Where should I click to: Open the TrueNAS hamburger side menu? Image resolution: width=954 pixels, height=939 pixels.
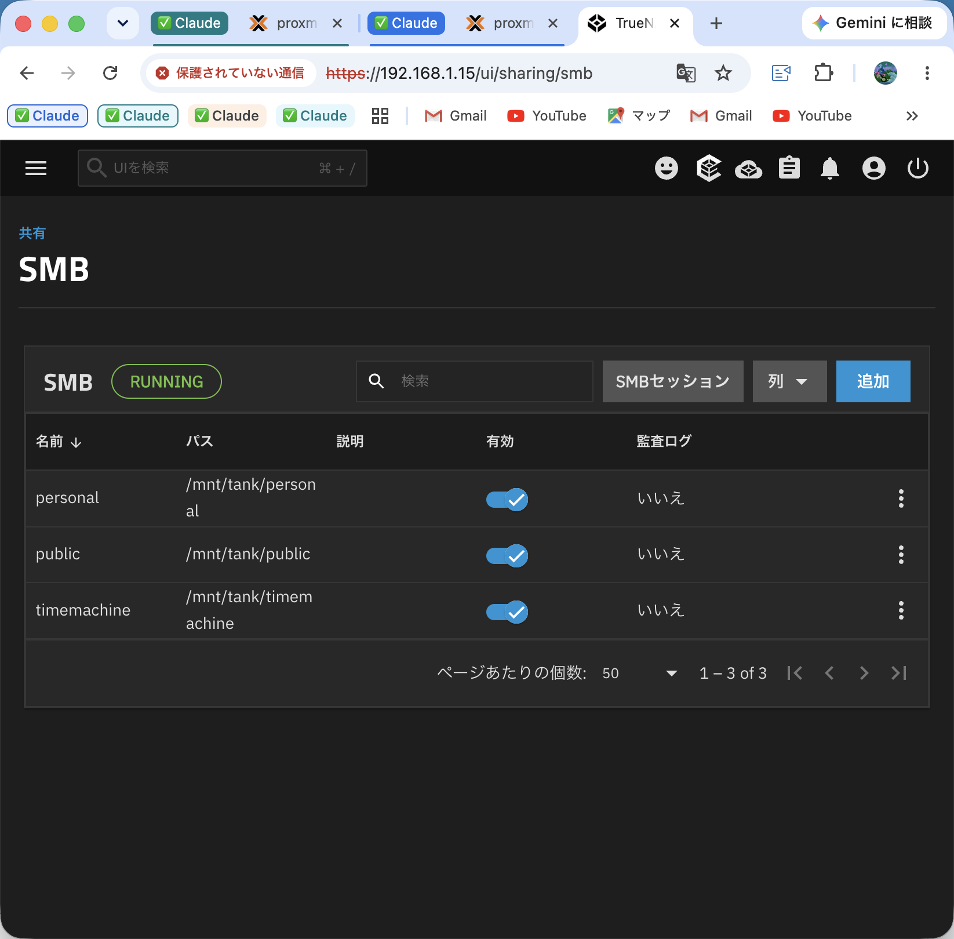pyautogui.click(x=36, y=168)
